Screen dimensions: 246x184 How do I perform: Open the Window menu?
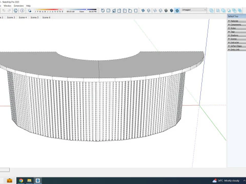[7, 6]
